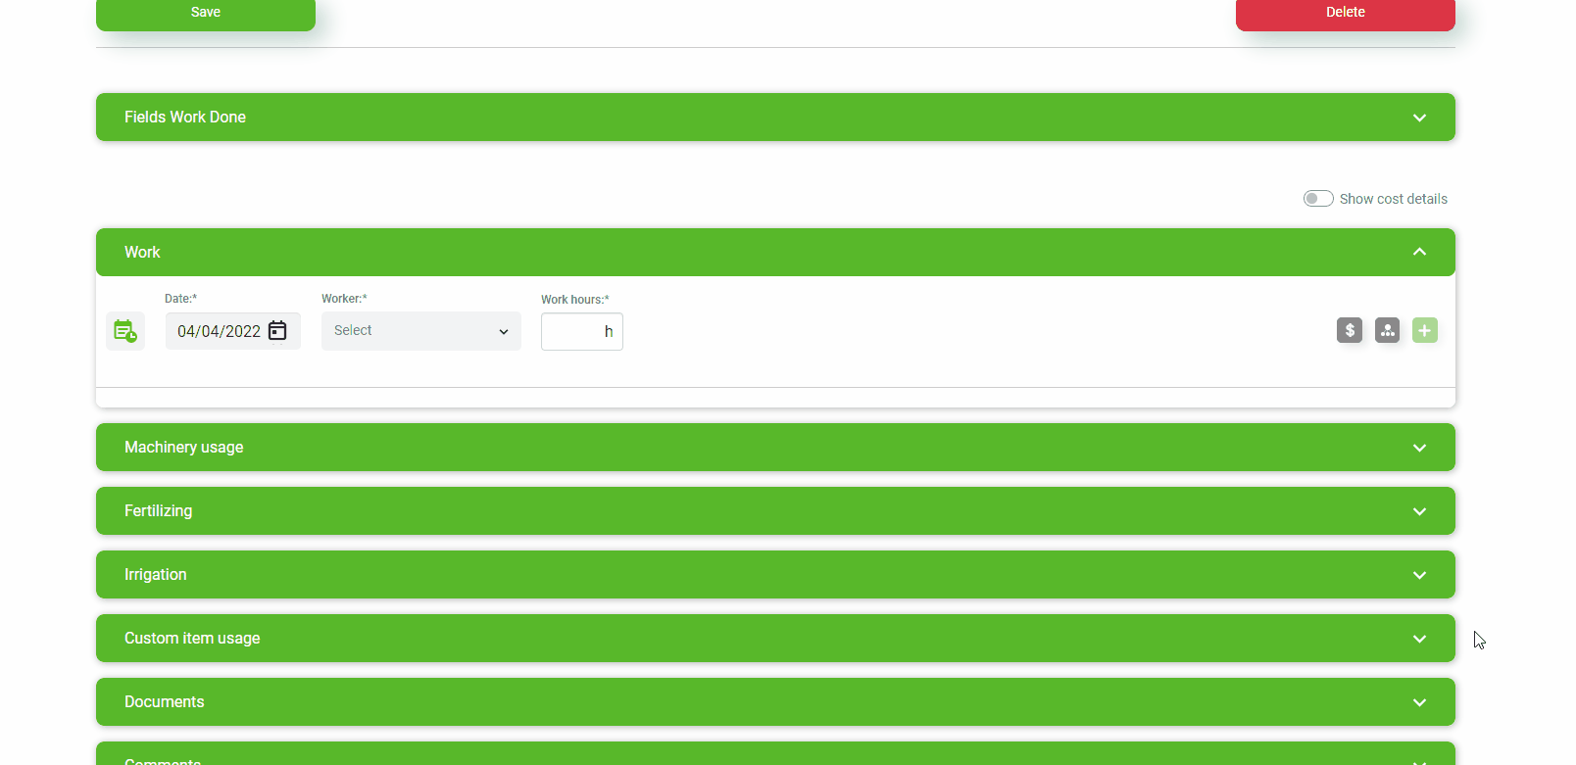Expand the Machinery usage chevron arrow

(1418, 448)
